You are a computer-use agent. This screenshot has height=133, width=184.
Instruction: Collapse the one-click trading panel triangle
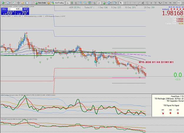click(x=1, y=7)
